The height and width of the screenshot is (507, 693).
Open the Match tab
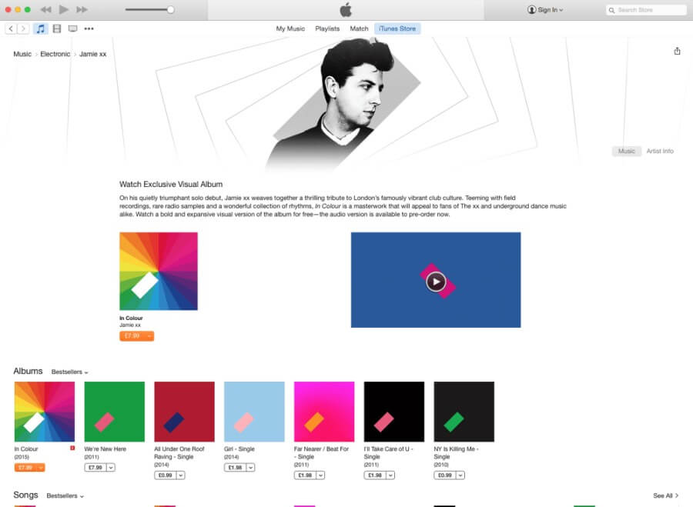tap(359, 28)
